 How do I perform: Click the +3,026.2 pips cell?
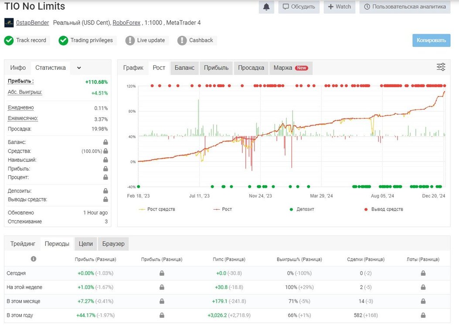pyautogui.click(x=229, y=315)
